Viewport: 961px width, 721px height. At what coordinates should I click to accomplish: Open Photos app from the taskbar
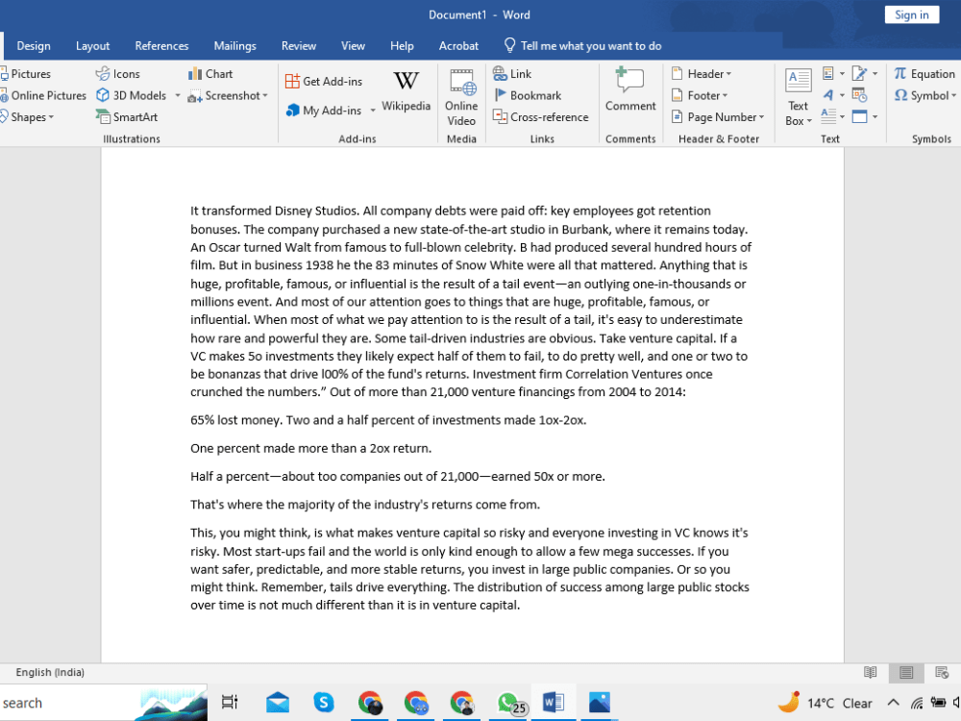click(600, 703)
